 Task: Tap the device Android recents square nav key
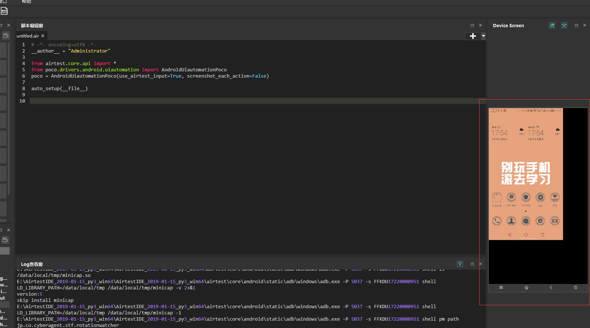tap(542, 235)
